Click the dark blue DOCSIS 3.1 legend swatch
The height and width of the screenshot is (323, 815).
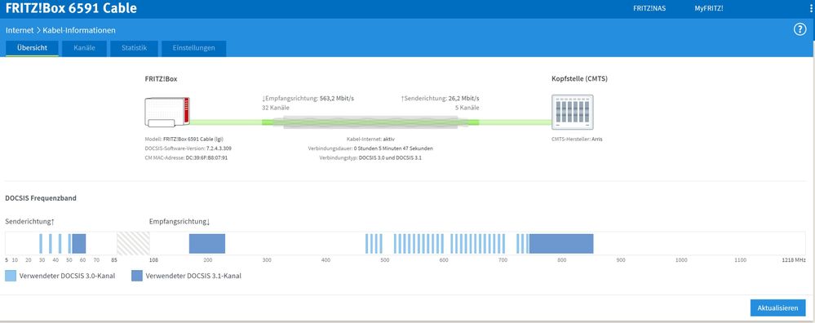pos(137,276)
